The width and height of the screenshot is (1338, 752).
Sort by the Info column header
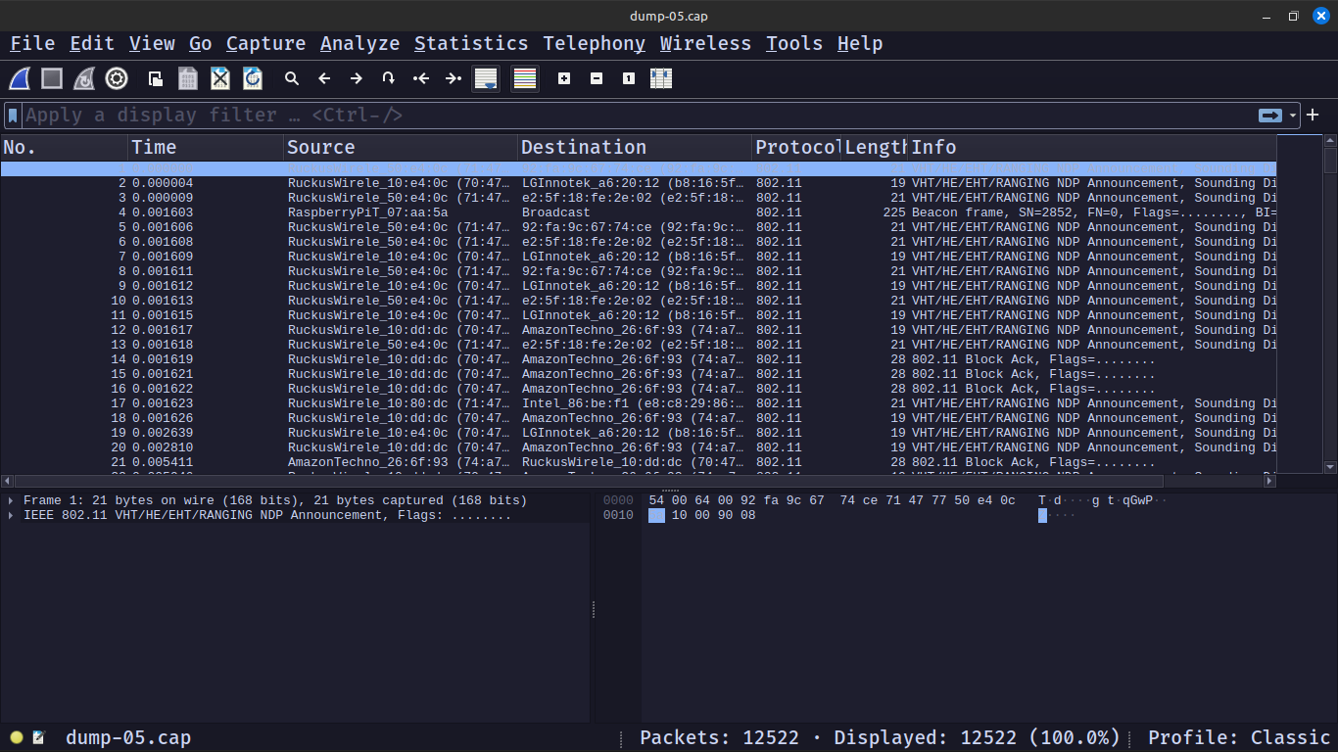coord(1092,148)
